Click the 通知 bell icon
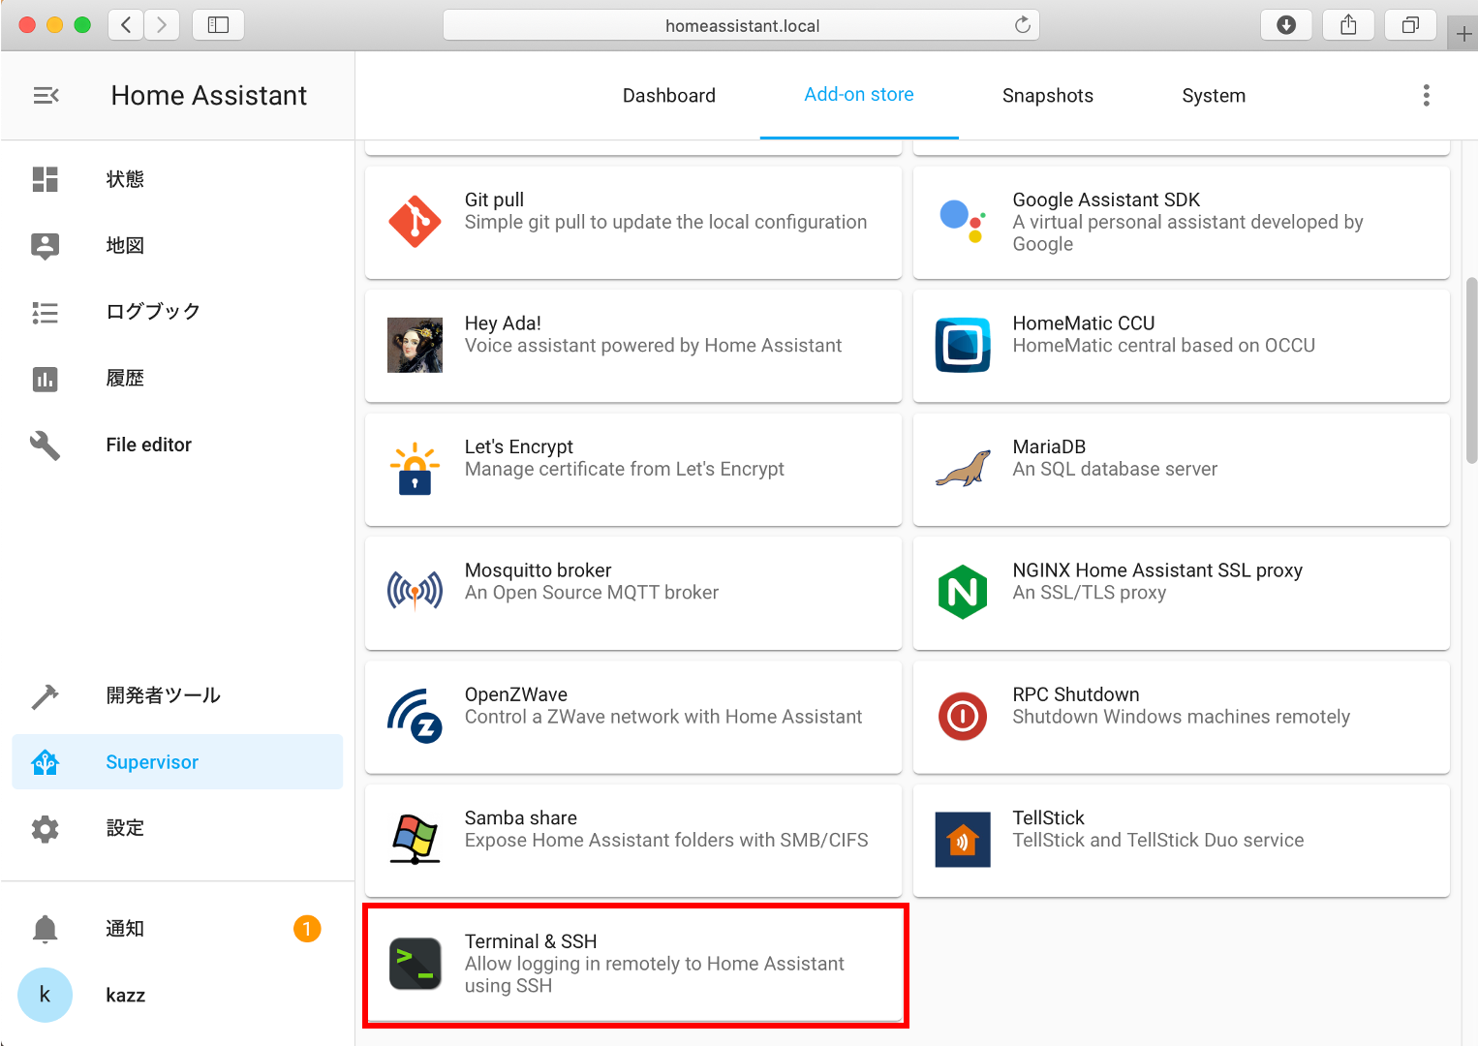Image resolution: width=1478 pixels, height=1046 pixels. pyautogui.click(x=46, y=929)
